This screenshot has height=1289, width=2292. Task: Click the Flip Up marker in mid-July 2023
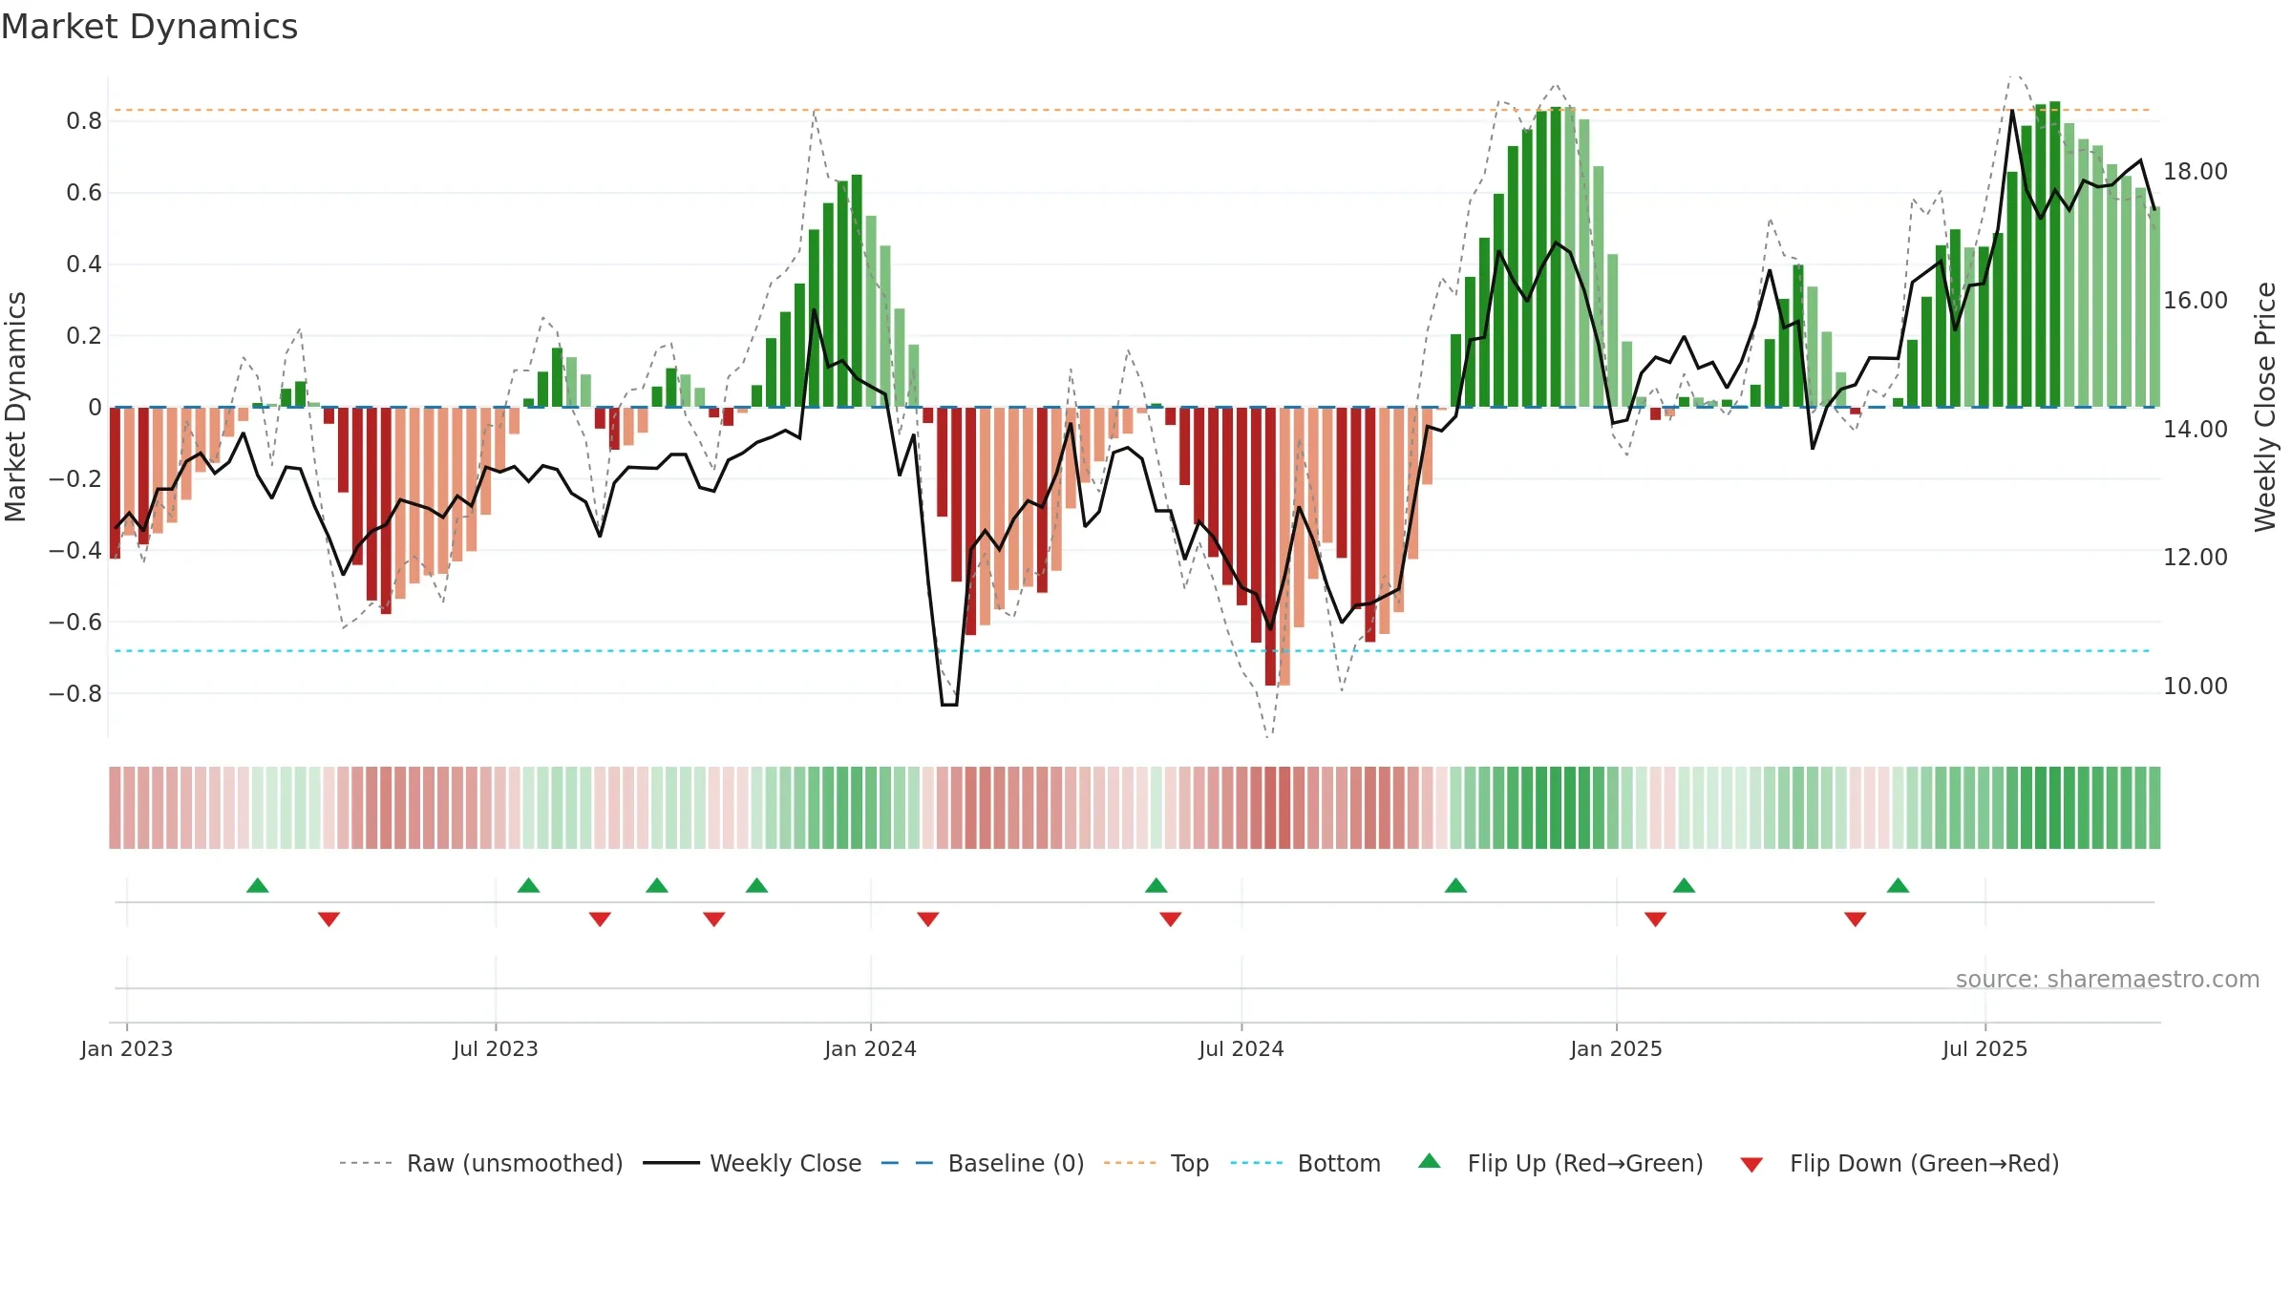[x=529, y=885]
